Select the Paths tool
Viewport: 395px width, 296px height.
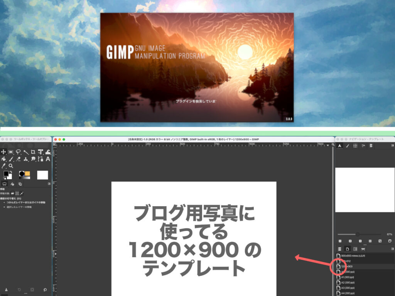41,159
